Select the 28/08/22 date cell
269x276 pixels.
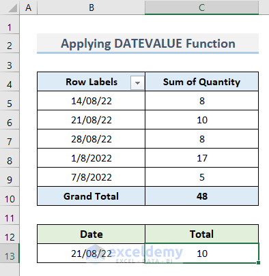point(91,139)
